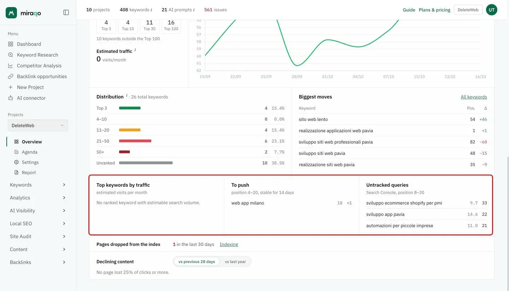
Task: Expand the Analytics section
Action: pos(38,198)
